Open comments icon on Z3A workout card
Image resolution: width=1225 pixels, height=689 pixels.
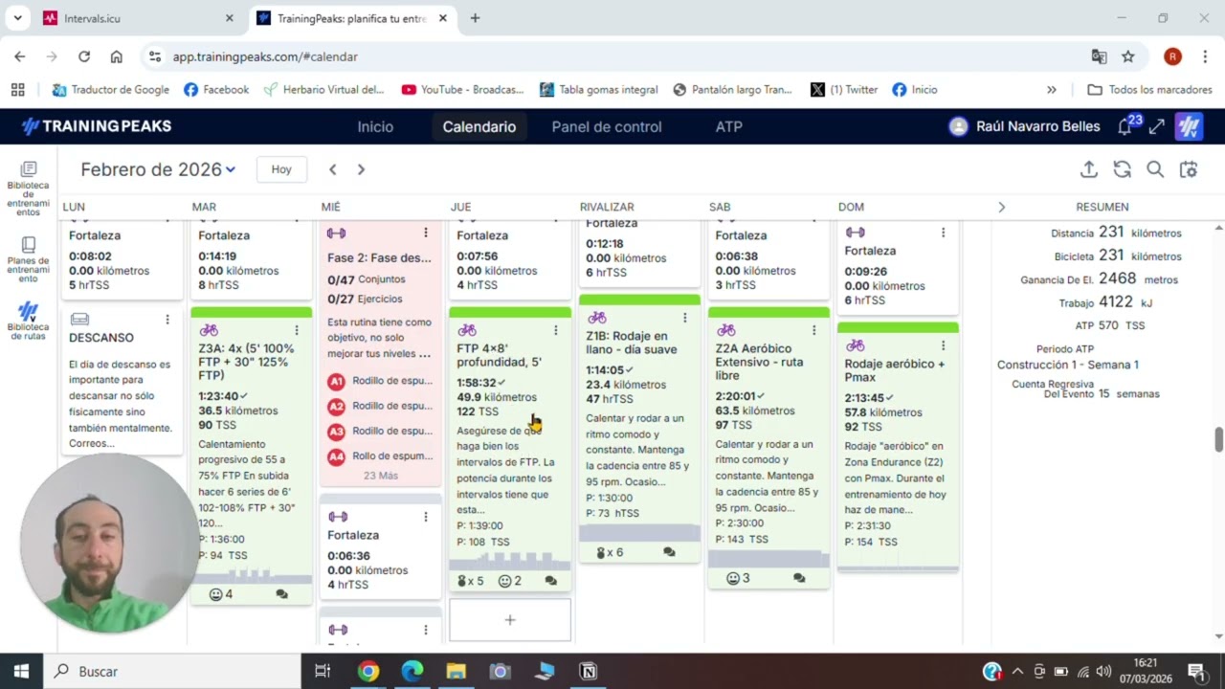point(281,594)
